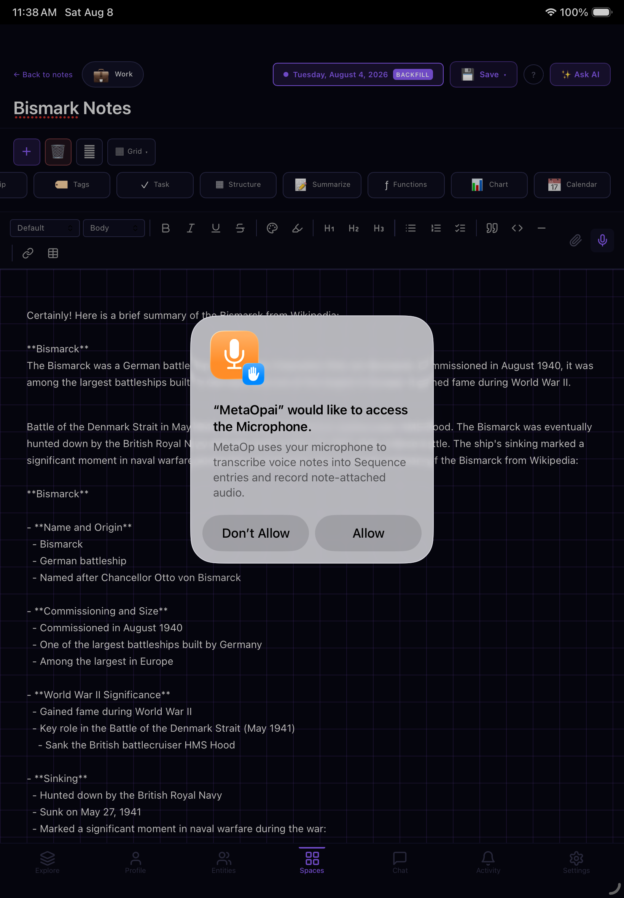Insert a horizontal rule
Image resolution: width=624 pixels, height=898 pixels.
[x=541, y=228]
